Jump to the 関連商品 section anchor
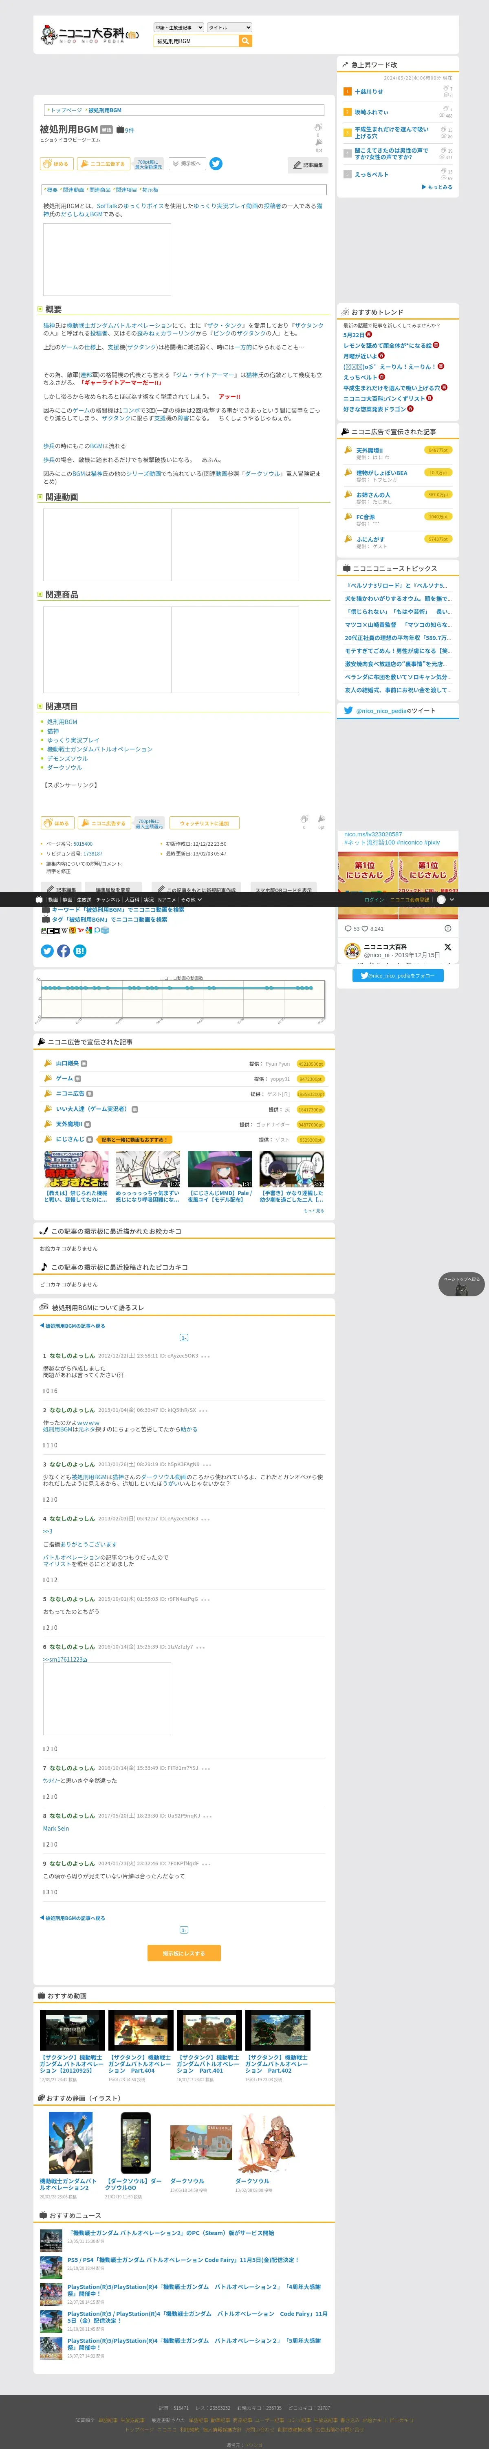Screen dimensions: 489x2449 click(100, 189)
